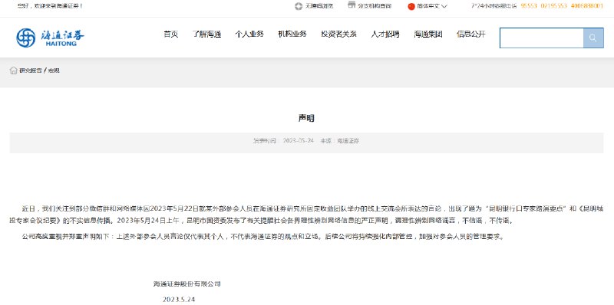This screenshot has height=305, width=614.
Task: Click the 4008888001 hotline number
Action: [587, 6]
